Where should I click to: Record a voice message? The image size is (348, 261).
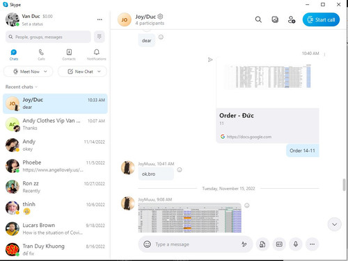pos(296,244)
